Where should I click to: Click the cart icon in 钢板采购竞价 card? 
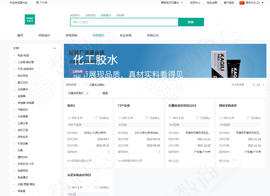pyautogui.click(x=221, y=118)
